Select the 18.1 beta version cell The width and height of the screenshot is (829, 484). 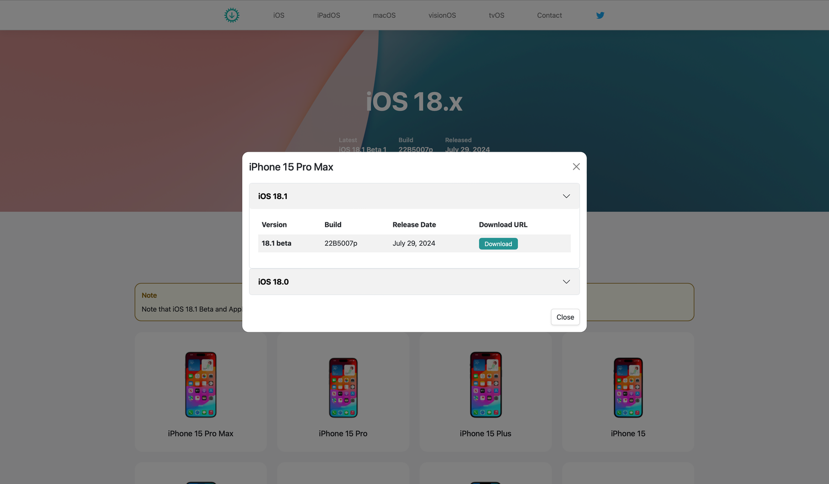click(x=276, y=243)
